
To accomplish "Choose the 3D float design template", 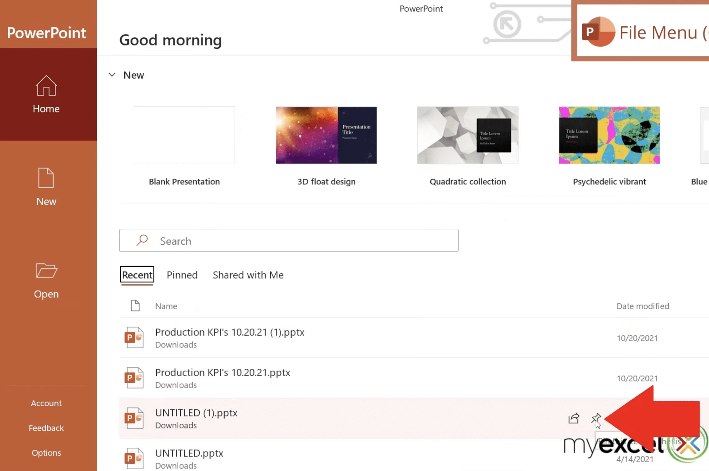I will pos(326,135).
